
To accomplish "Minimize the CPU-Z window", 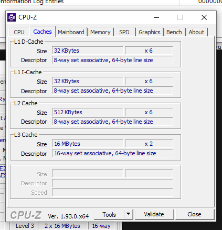I will click(156, 17).
